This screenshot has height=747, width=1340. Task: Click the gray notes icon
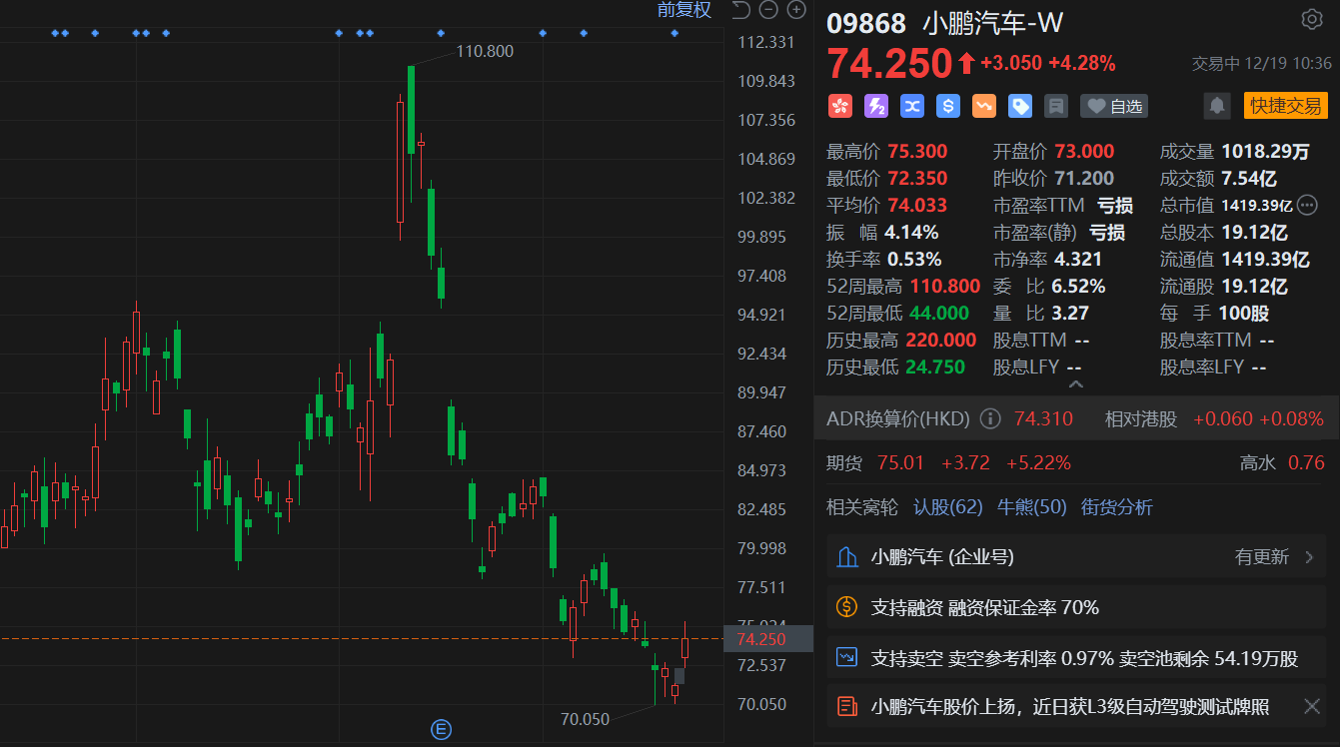tap(1056, 106)
